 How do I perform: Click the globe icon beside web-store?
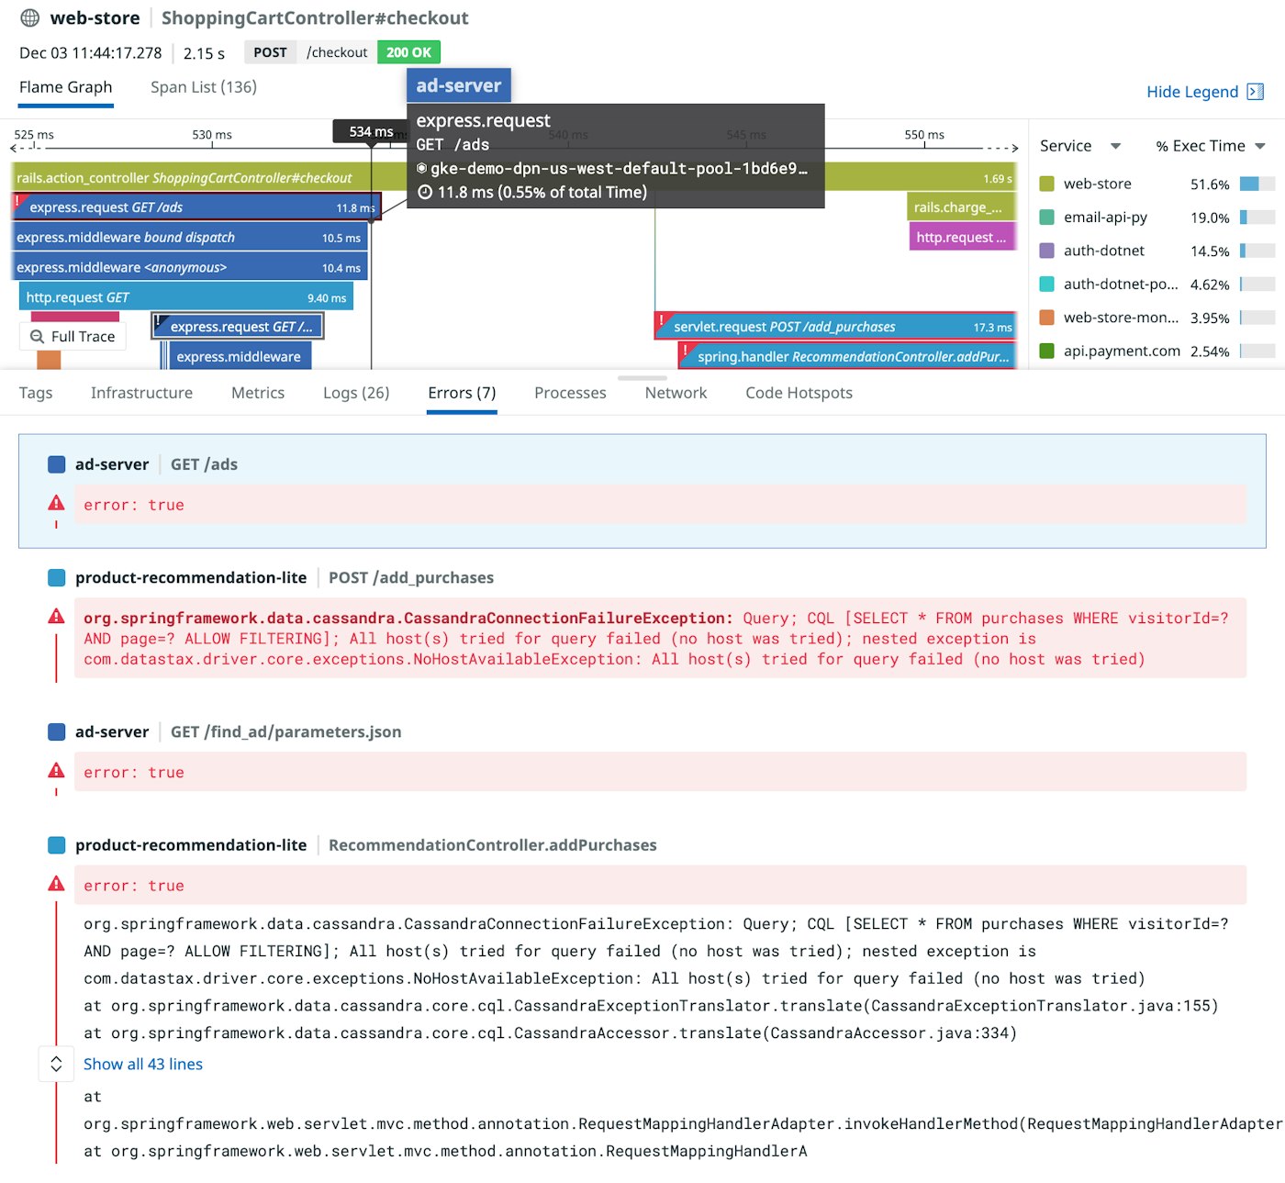(x=30, y=18)
